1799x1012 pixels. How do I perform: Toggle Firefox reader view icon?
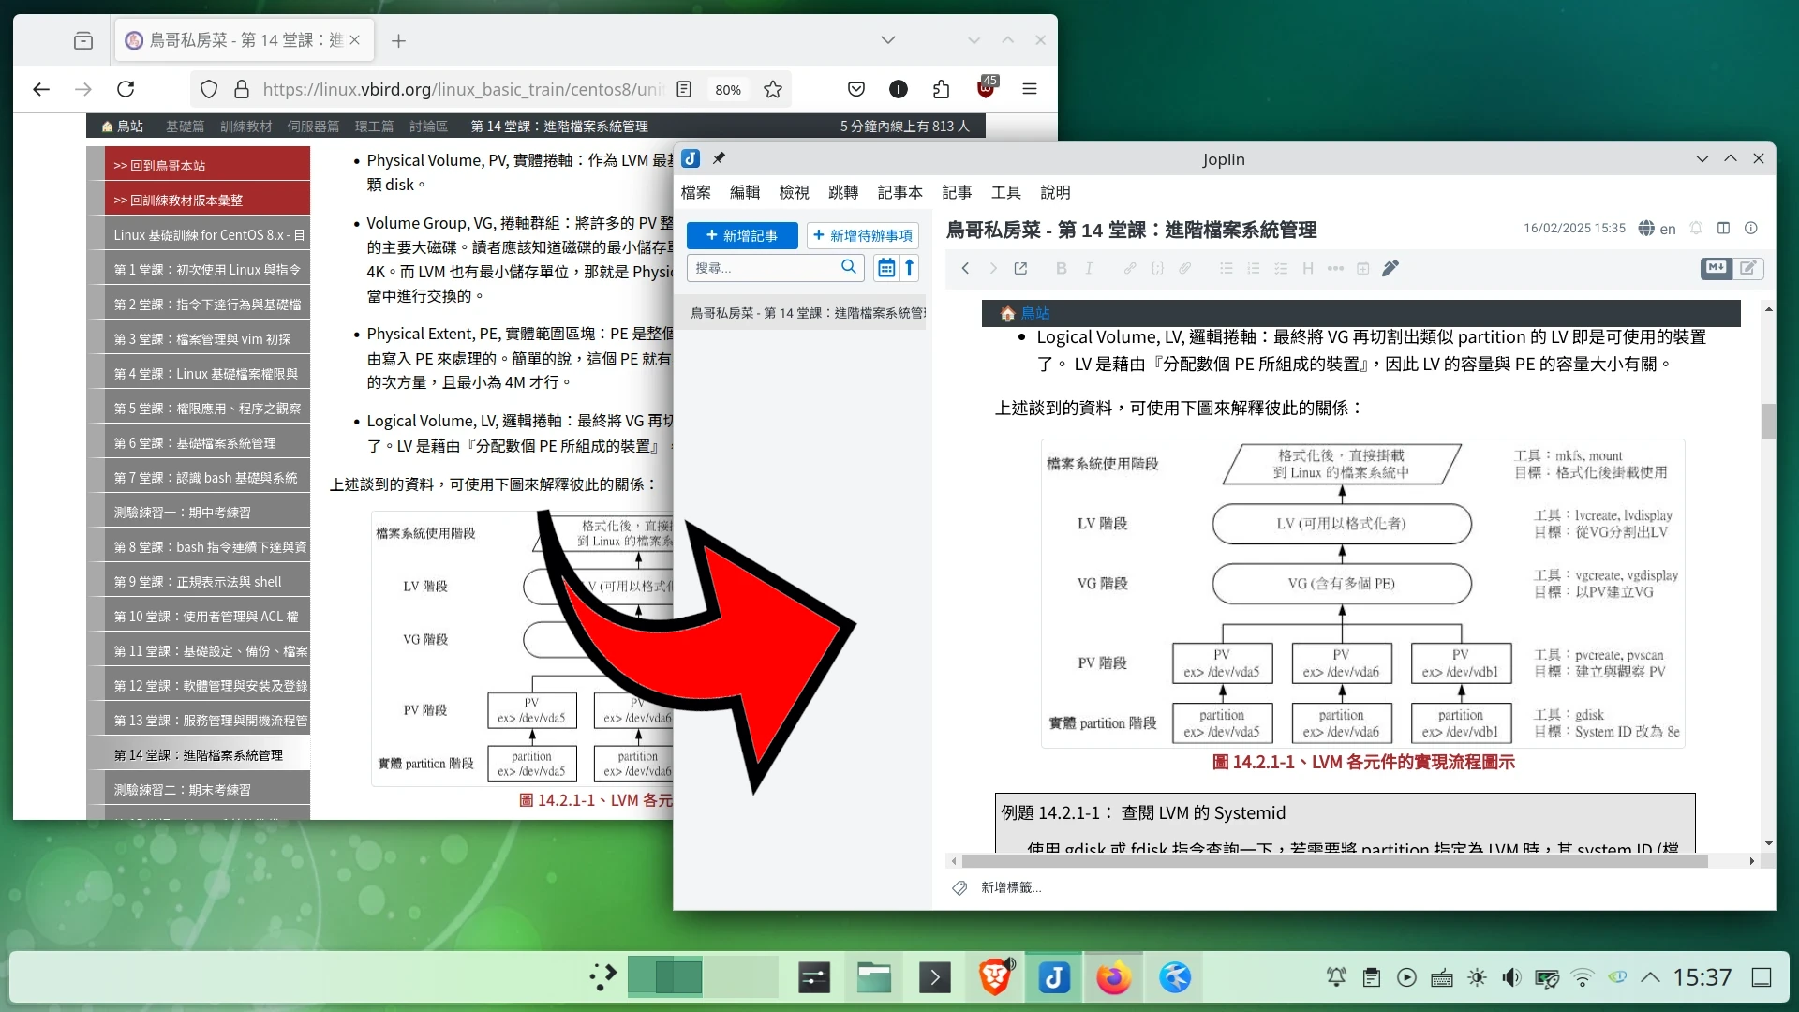(x=684, y=89)
